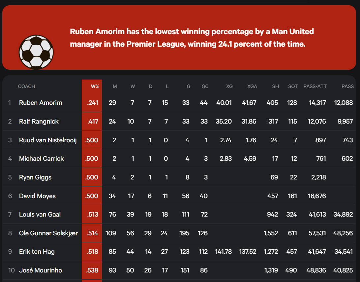Viewport: 360px width, 282px height.
Task: Click Michael Carrick in the table
Action: point(41,159)
